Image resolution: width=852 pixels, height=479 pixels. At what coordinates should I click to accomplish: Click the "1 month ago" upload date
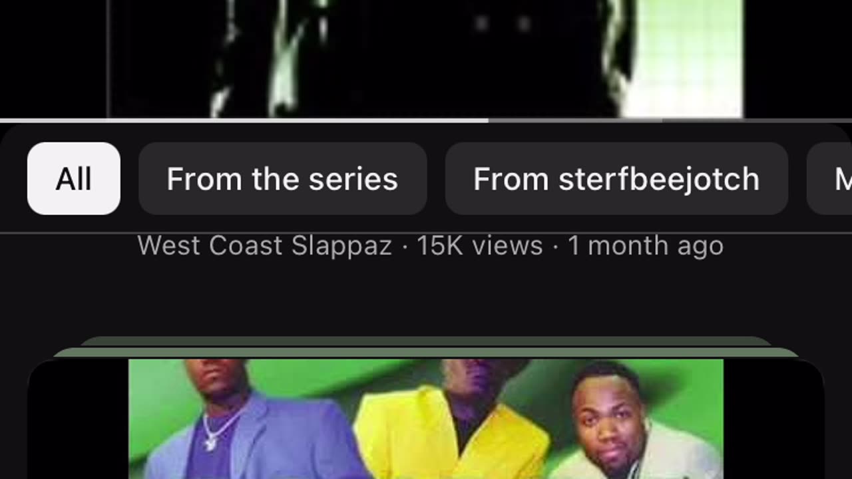(x=645, y=246)
